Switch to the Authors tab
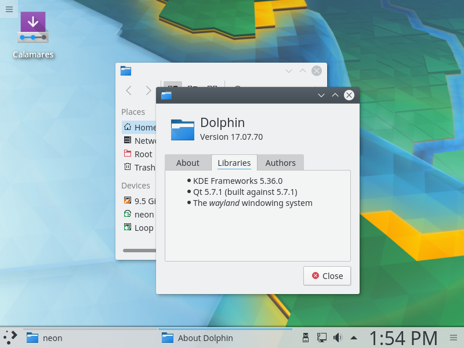This screenshot has width=464, height=348. [x=280, y=163]
